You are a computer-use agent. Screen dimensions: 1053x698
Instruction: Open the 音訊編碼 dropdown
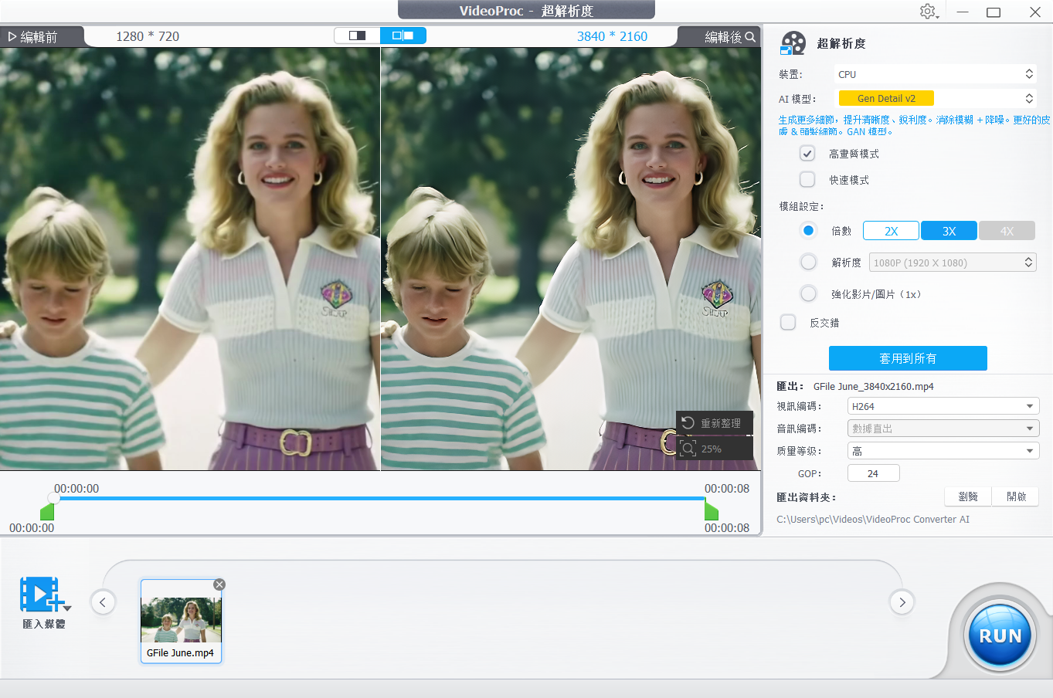tap(943, 429)
